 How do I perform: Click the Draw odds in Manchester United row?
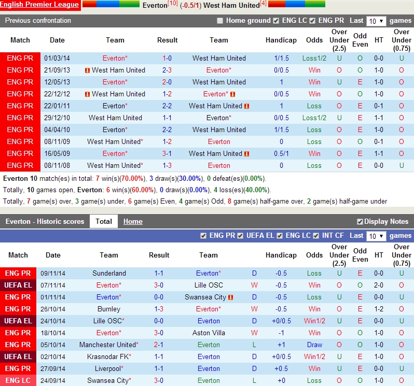[x=314, y=345]
